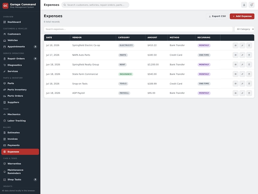The height and width of the screenshot is (194, 258).
Task: Edit the NAPA Auto Parts expense
Action: pos(242,55)
